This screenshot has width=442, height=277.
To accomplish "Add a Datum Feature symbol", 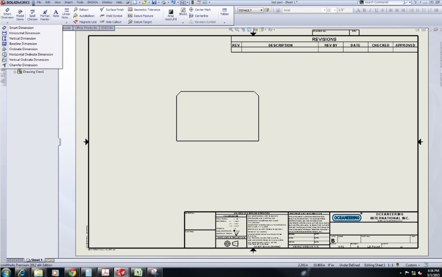I will coord(141,16).
